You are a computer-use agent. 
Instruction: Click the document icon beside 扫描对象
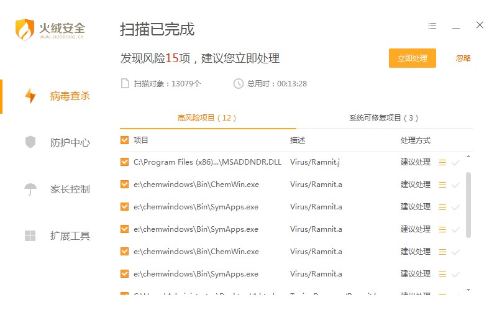point(125,84)
